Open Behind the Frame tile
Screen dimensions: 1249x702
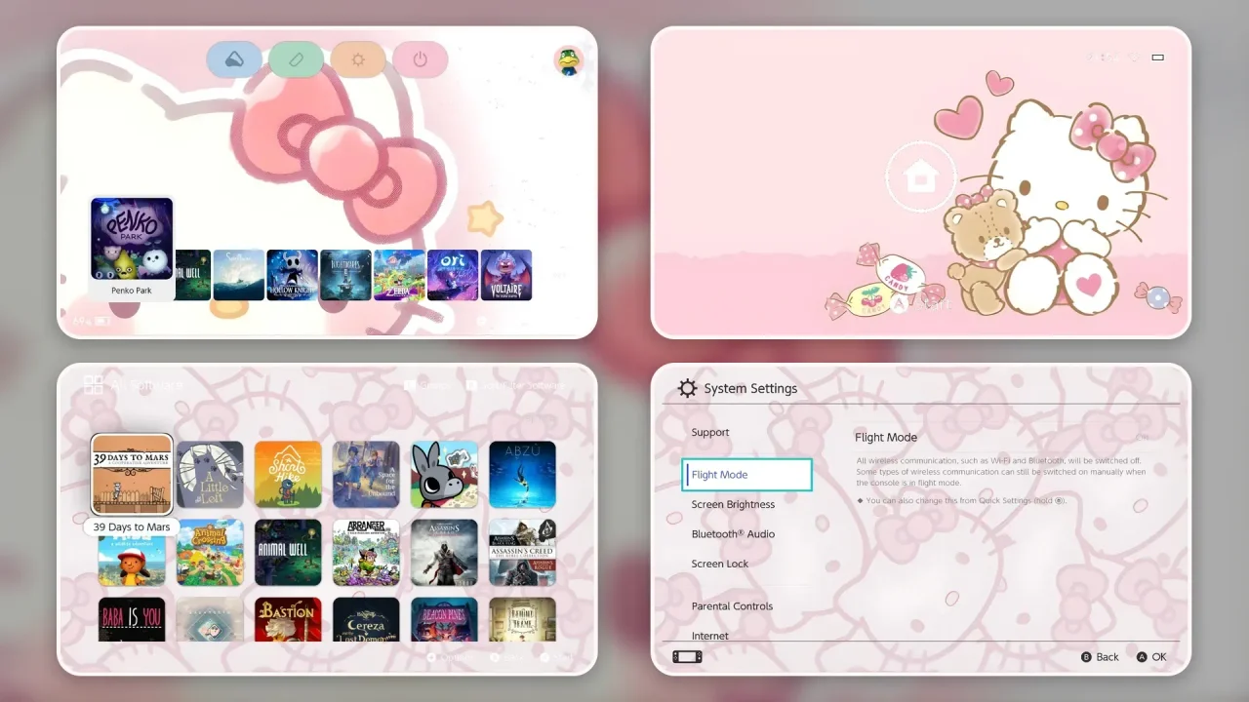point(522,619)
